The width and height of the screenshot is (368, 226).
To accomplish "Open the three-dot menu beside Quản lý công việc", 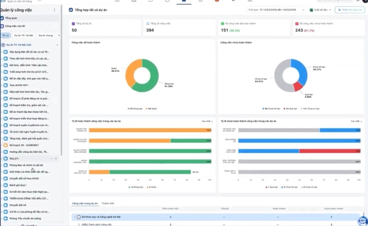I will 54,10.
